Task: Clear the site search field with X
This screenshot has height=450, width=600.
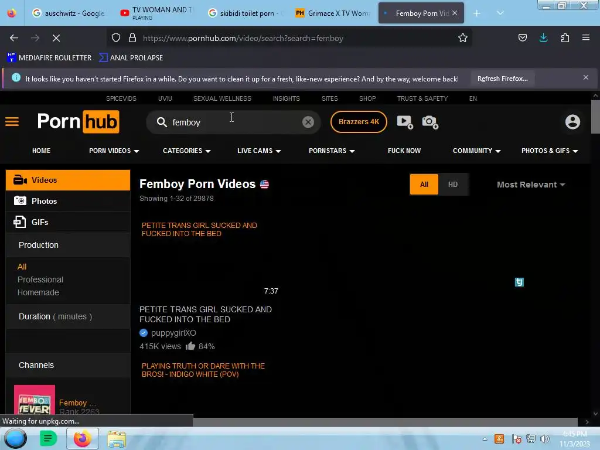Action: click(308, 122)
